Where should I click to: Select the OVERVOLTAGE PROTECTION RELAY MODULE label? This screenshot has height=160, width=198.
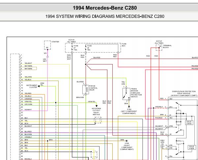(x=184, y=93)
